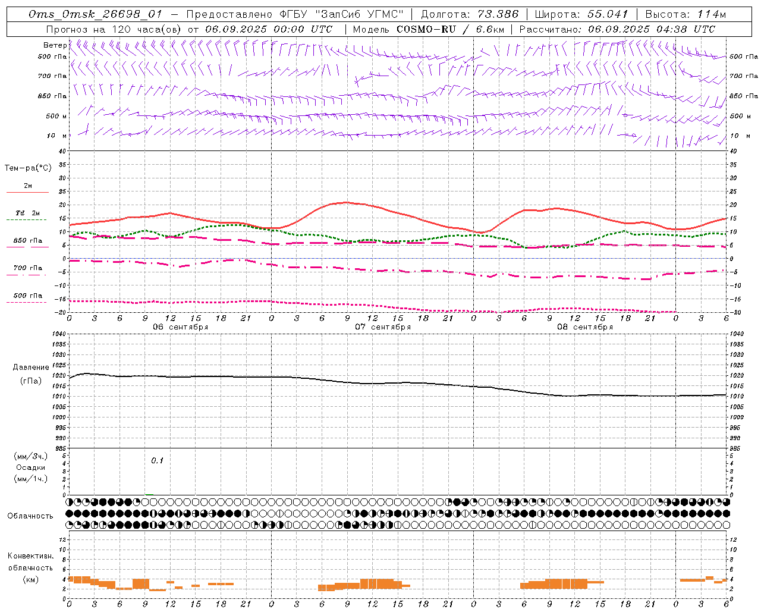Click the elevation text Высота: 114м

pos(685,14)
